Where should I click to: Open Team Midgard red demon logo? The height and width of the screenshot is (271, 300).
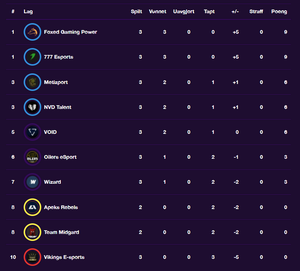[x=33, y=232]
